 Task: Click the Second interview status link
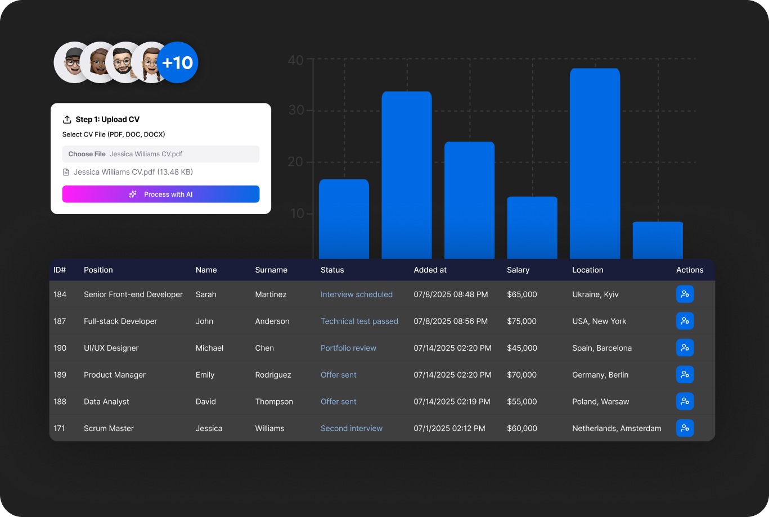click(351, 428)
